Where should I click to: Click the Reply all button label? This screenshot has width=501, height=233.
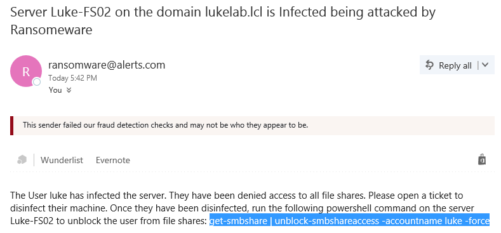click(455, 65)
